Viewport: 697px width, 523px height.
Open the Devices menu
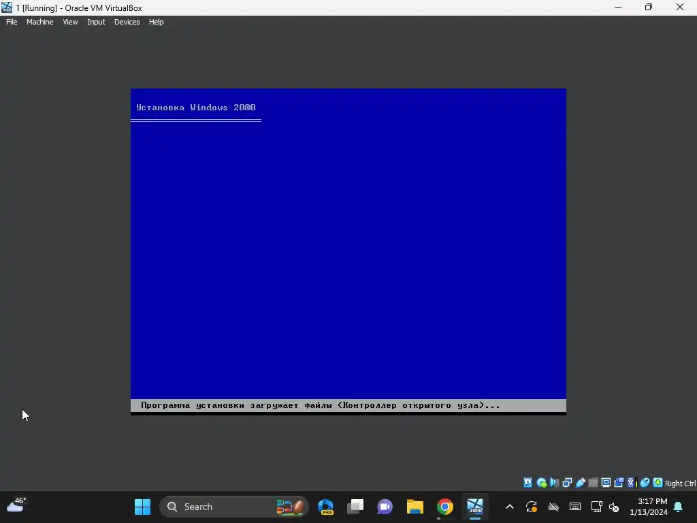127,22
